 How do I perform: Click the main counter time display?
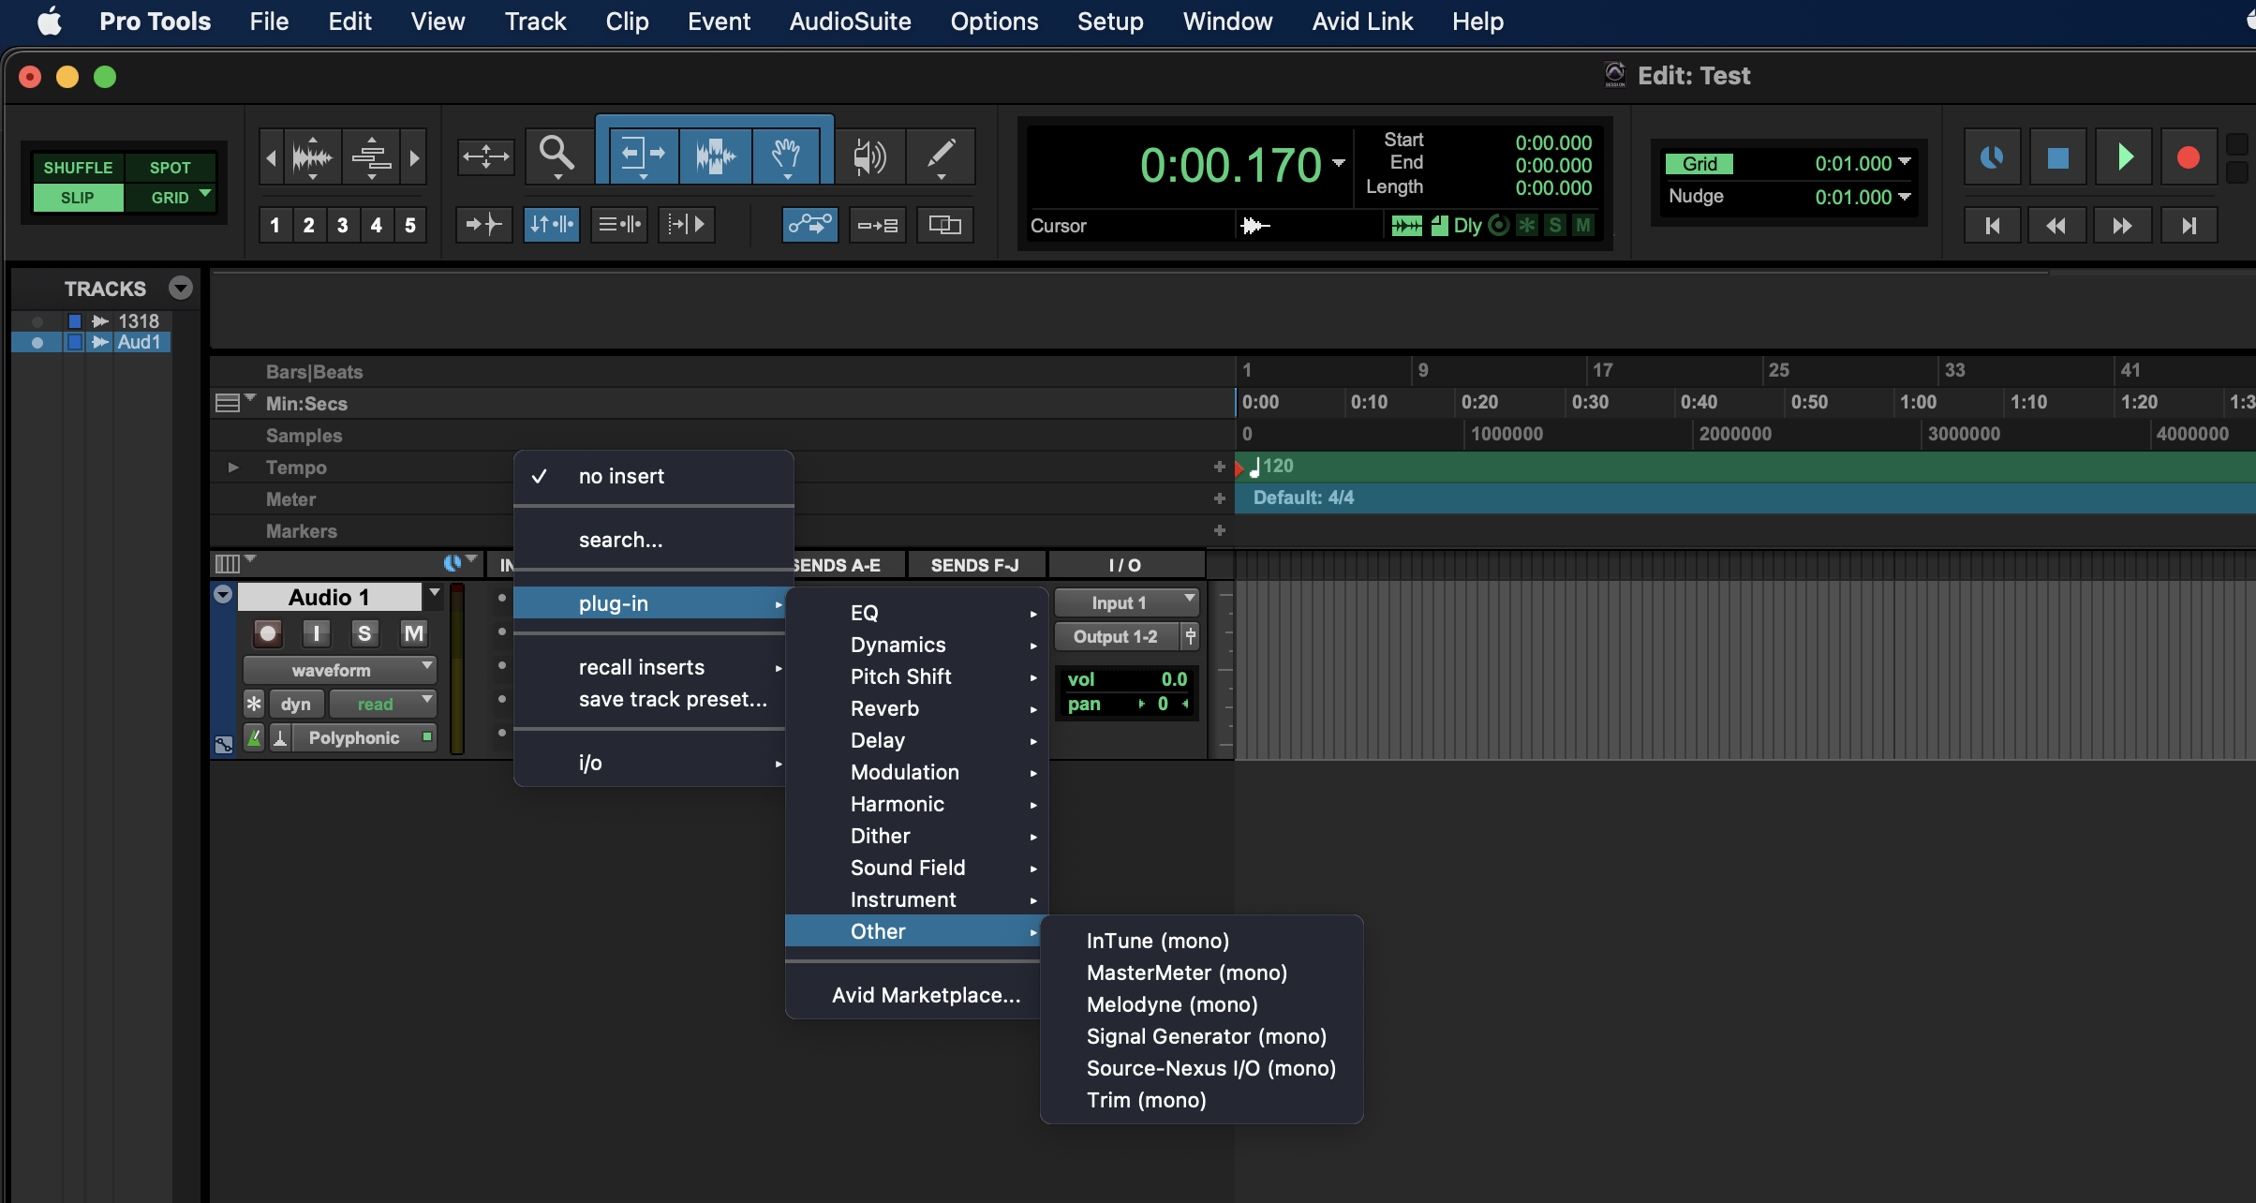[1229, 166]
